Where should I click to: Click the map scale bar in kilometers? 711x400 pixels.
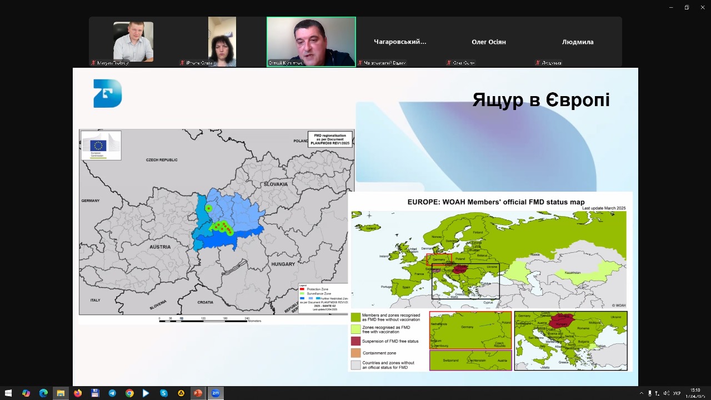pyautogui.click(x=210, y=319)
